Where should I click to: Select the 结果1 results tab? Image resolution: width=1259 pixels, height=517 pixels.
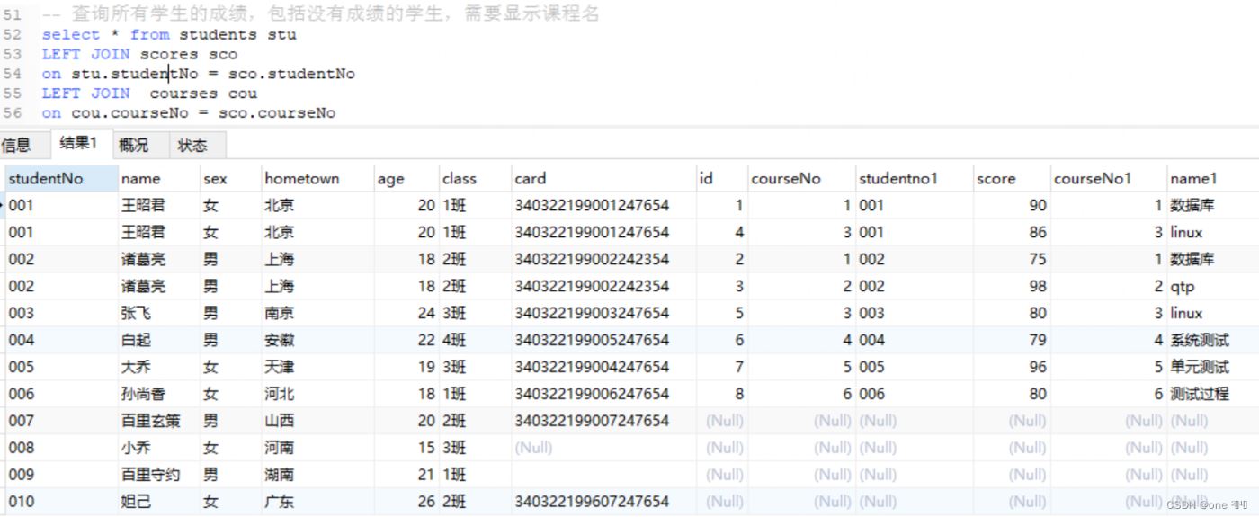(x=78, y=144)
